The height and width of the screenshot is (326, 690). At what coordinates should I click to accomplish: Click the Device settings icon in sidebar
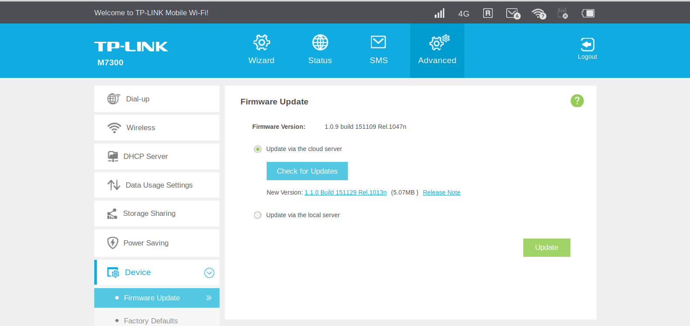point(113,272)
